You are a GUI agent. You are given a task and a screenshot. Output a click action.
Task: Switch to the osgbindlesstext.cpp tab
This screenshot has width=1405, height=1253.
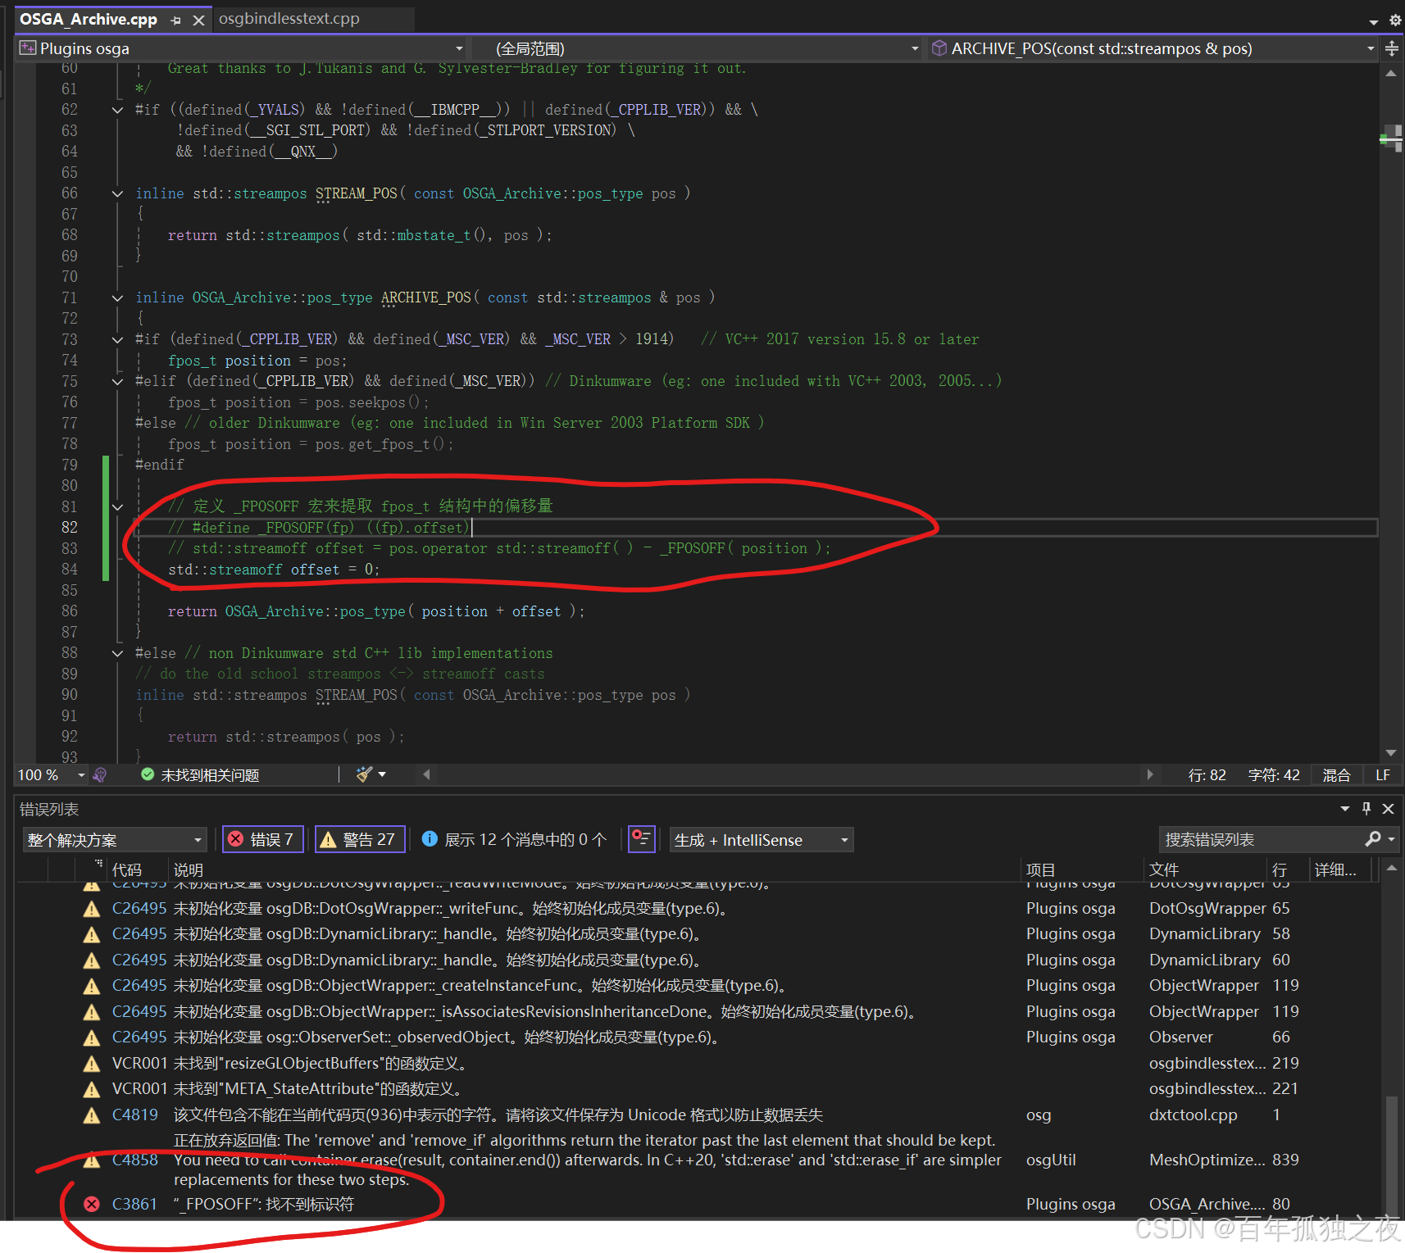[289, 19]
